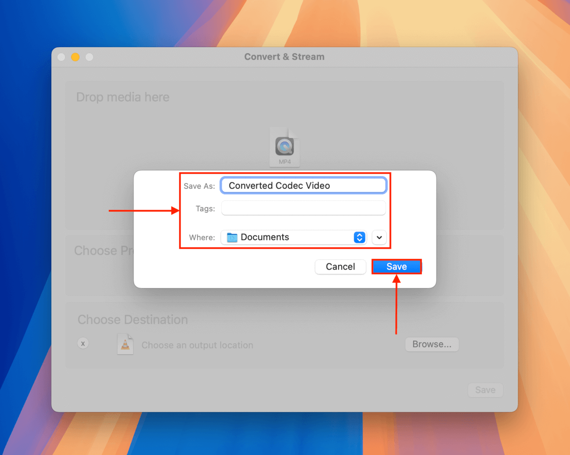This screenshot has height=455, width=570.
Task: Click the Browse... button under Choose Destination
Action: coord(432,344)
